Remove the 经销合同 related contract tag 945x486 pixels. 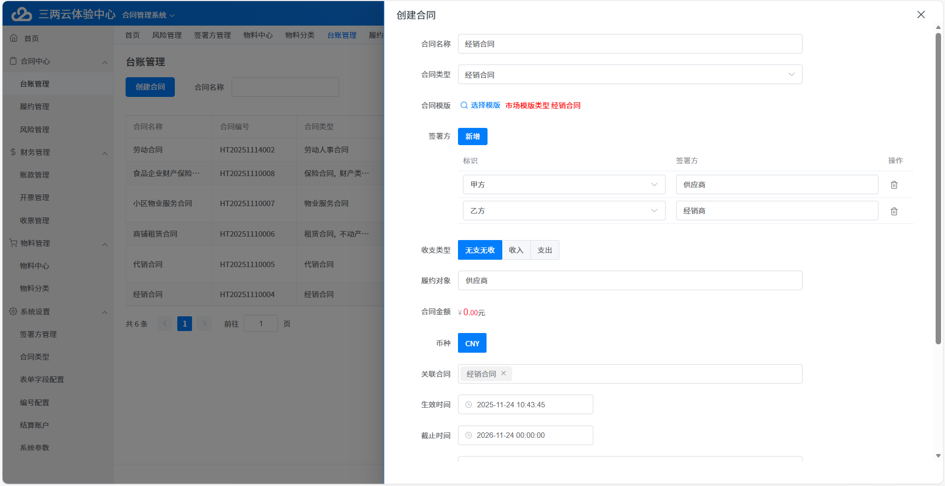(503, 373)
